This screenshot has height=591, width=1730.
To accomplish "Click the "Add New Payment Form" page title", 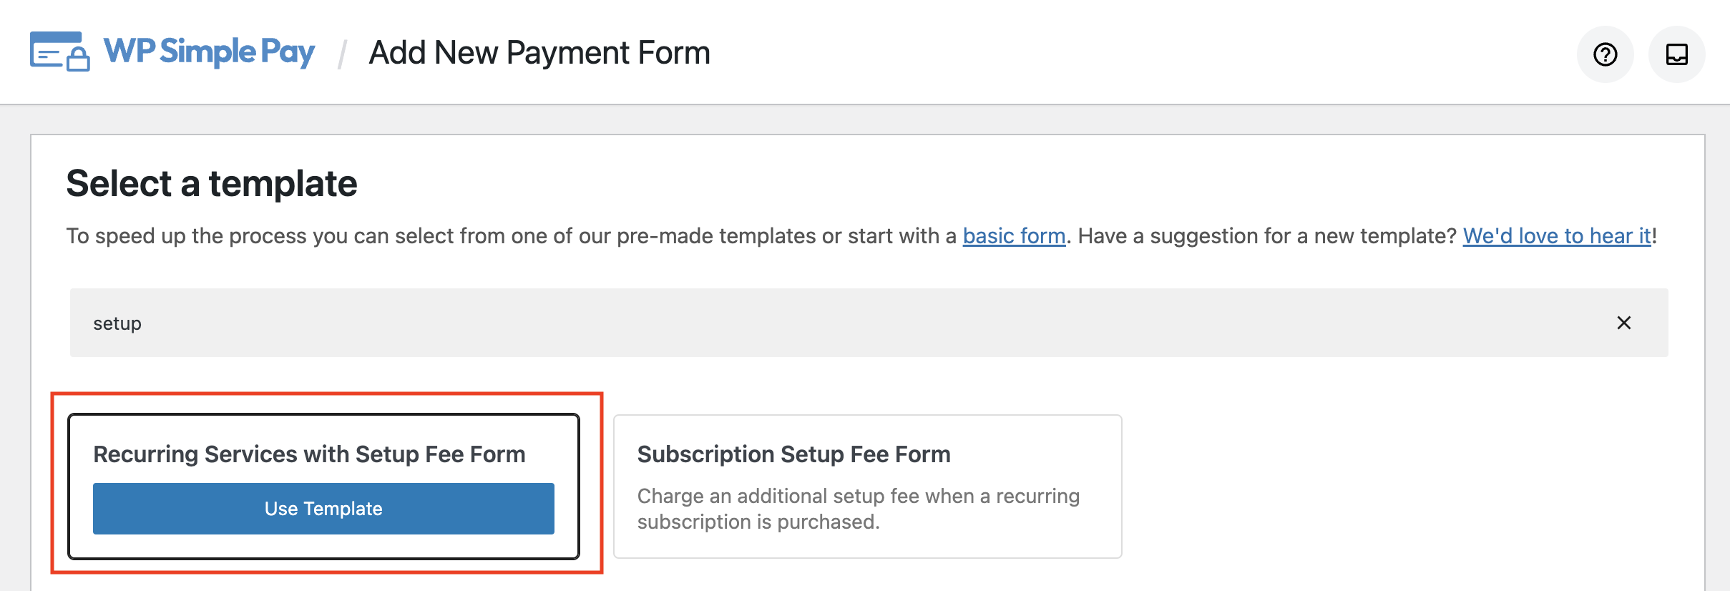I will click(x=539, y=52).
